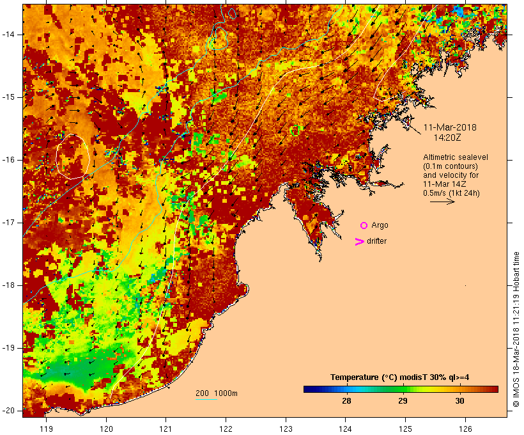
Task: Click the latitude label -14
Action: pyautogui.click(x=8, y=35)
